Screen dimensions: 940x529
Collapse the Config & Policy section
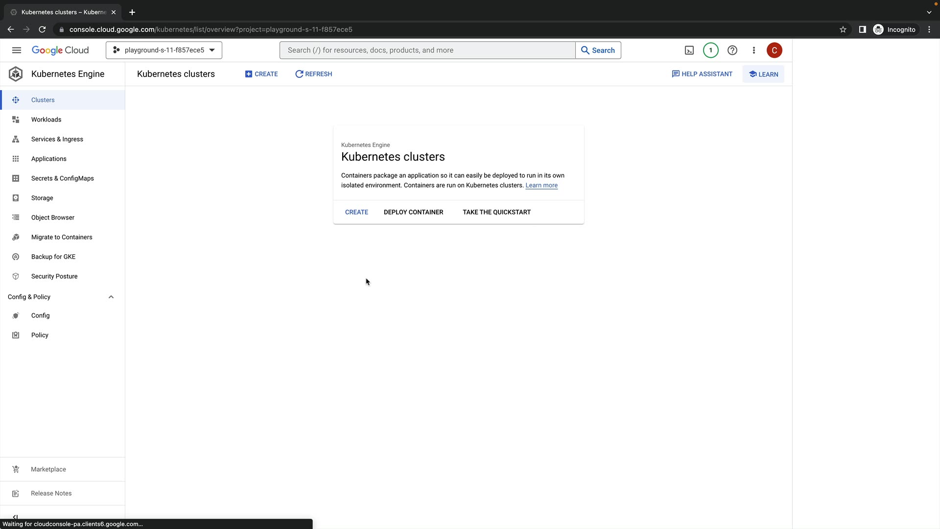[x=111, y=297]
